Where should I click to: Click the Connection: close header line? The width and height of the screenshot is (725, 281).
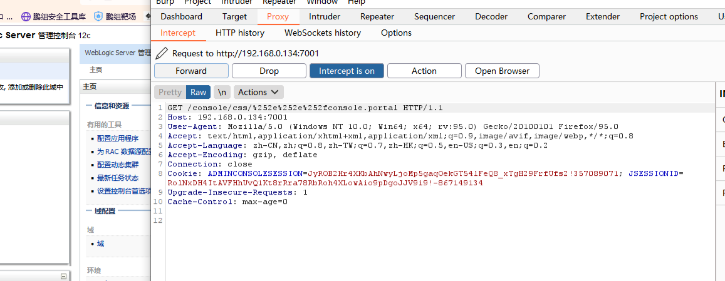[210, 164]
